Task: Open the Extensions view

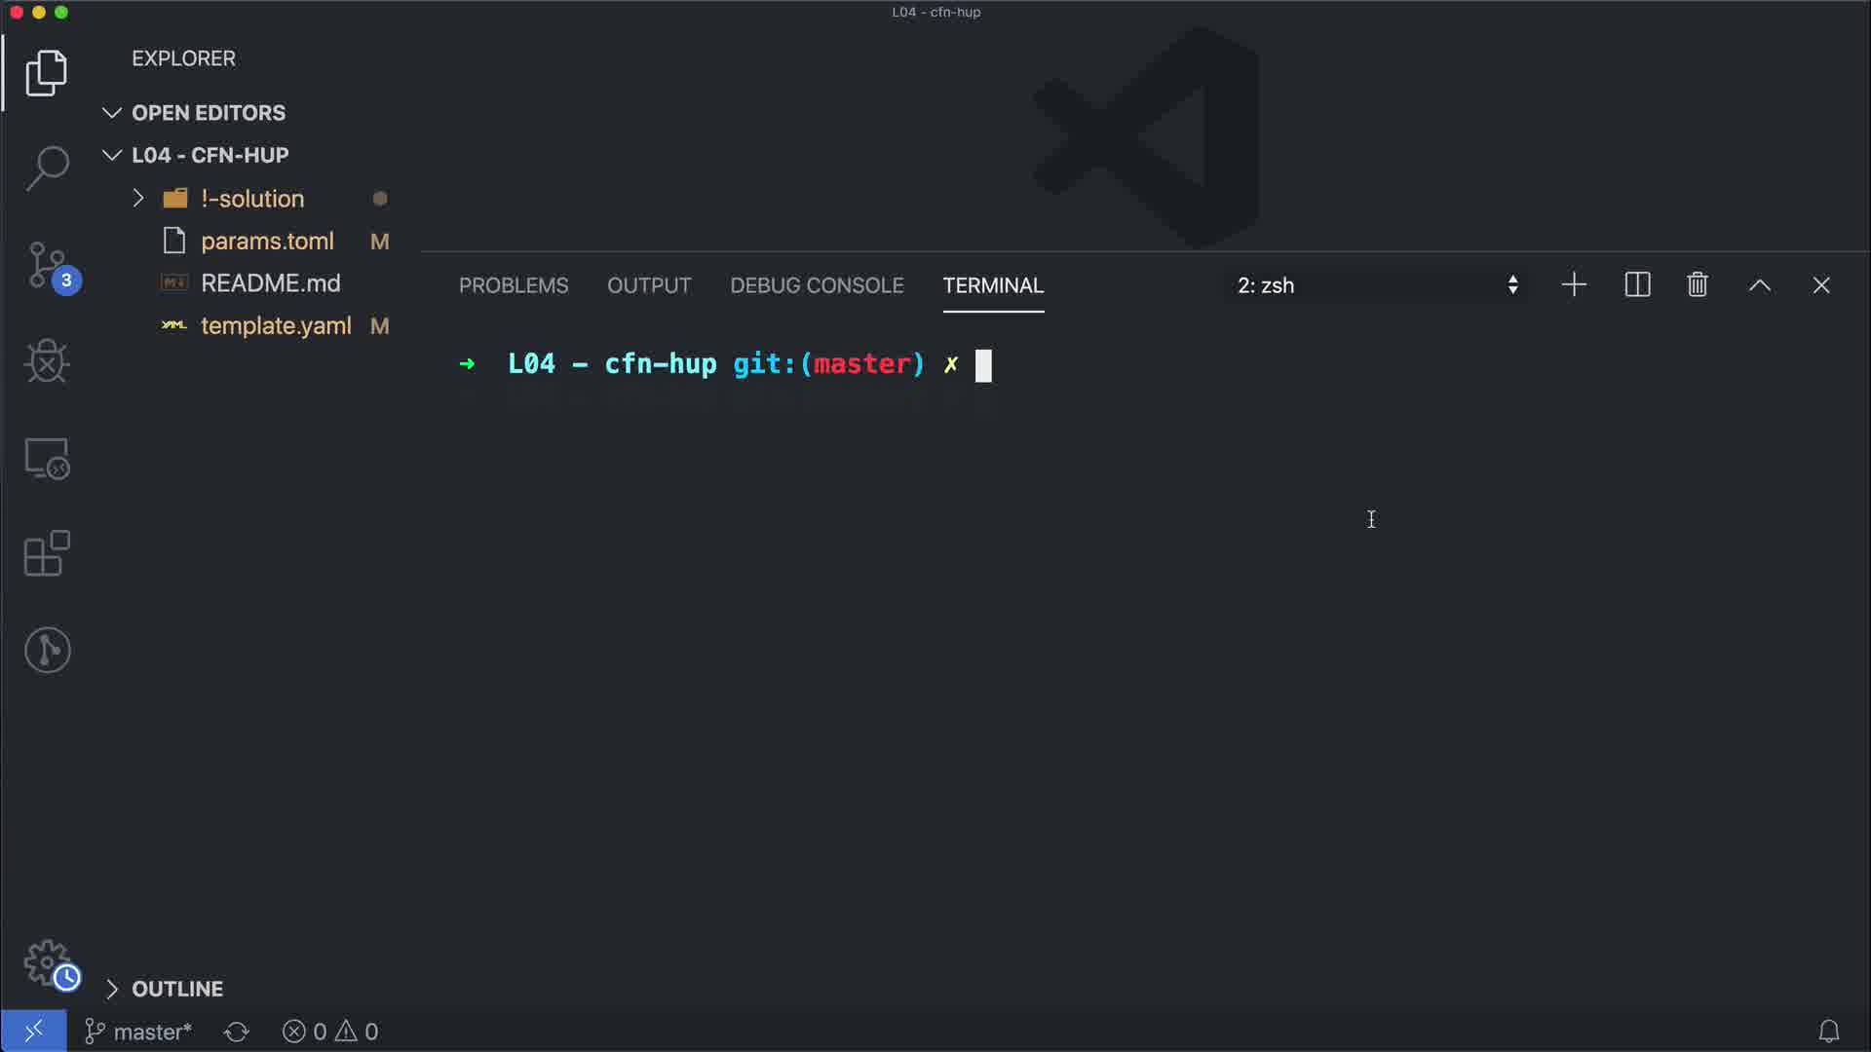Action: (47, 553)
